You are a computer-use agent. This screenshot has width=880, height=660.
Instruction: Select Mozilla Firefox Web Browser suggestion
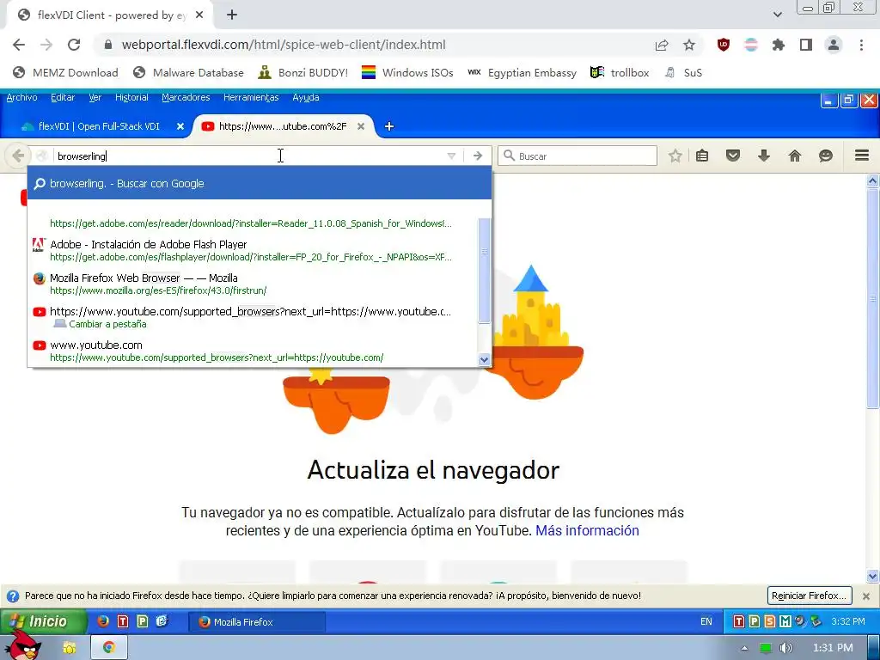pos(253,284)
